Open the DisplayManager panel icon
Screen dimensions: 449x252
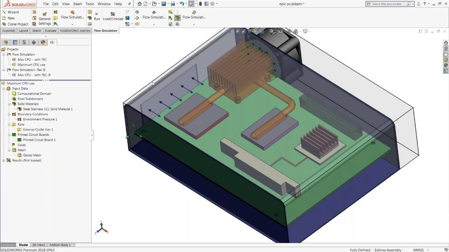(43, 42)
